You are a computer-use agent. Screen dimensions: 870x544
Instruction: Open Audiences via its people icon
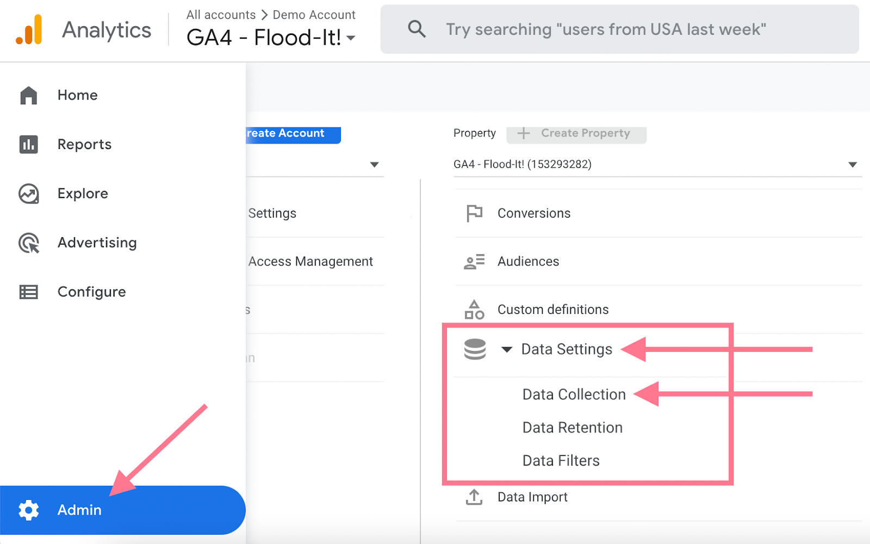(x=474, y=261)
